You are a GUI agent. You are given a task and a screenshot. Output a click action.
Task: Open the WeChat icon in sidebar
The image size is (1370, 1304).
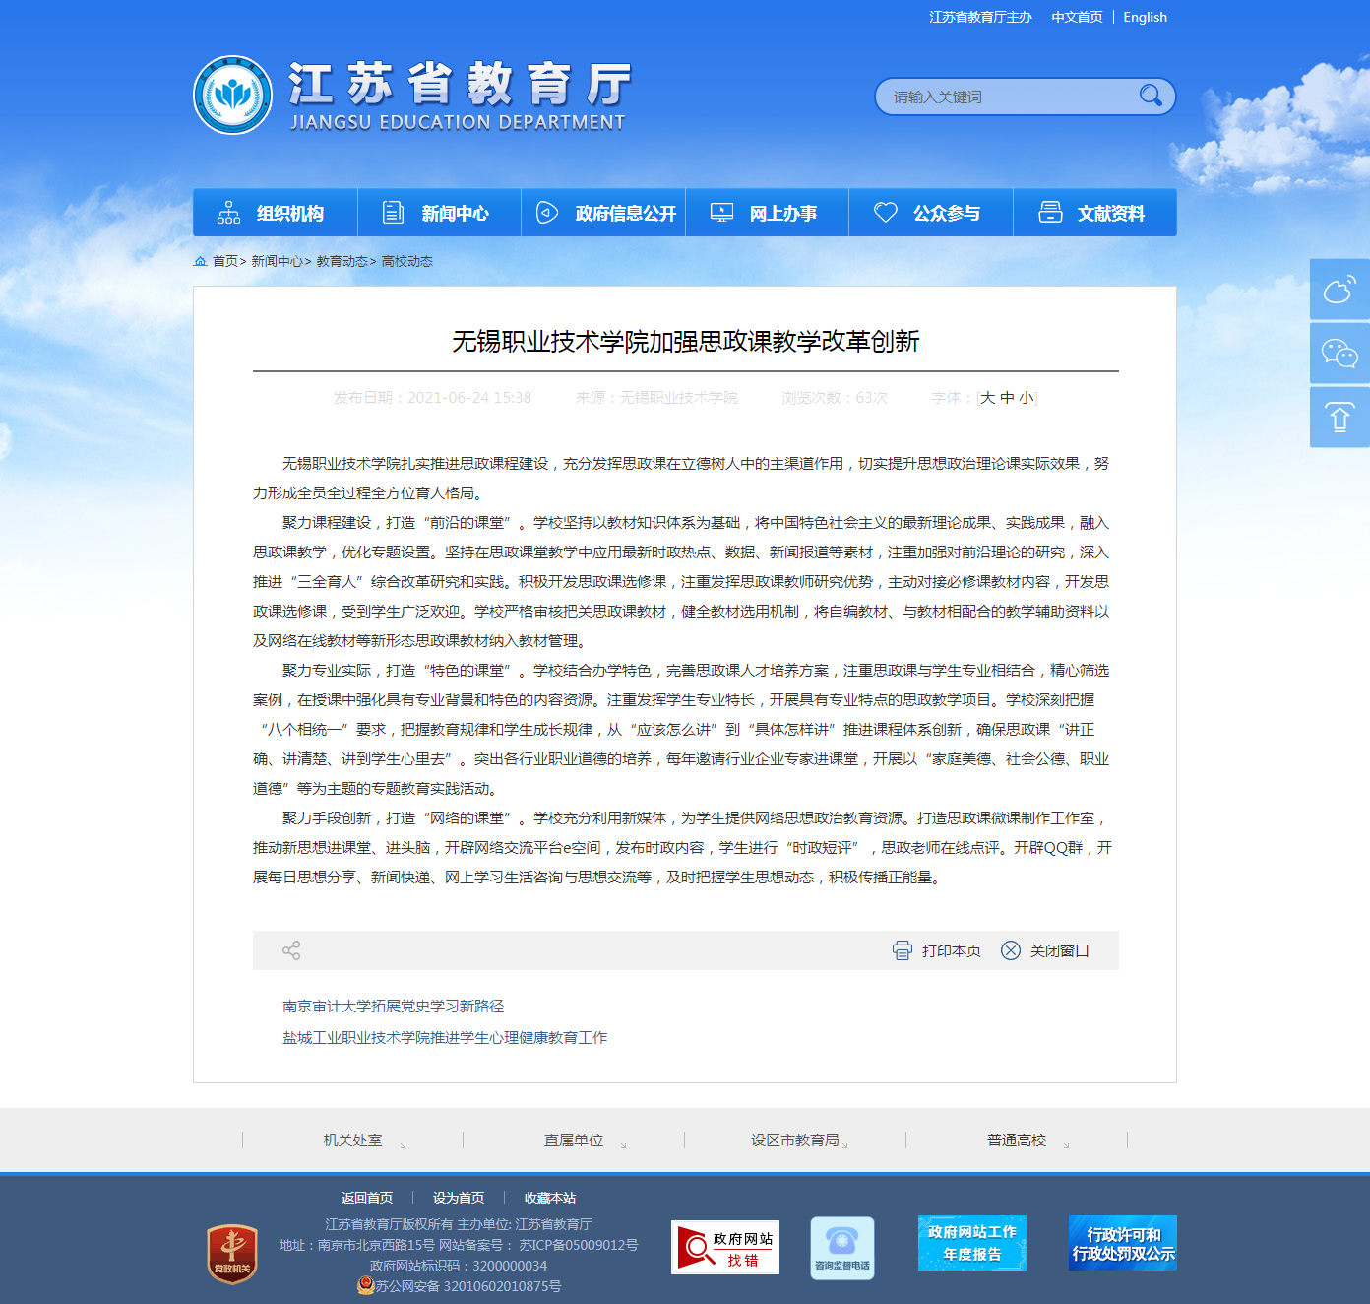(1339, 354)
